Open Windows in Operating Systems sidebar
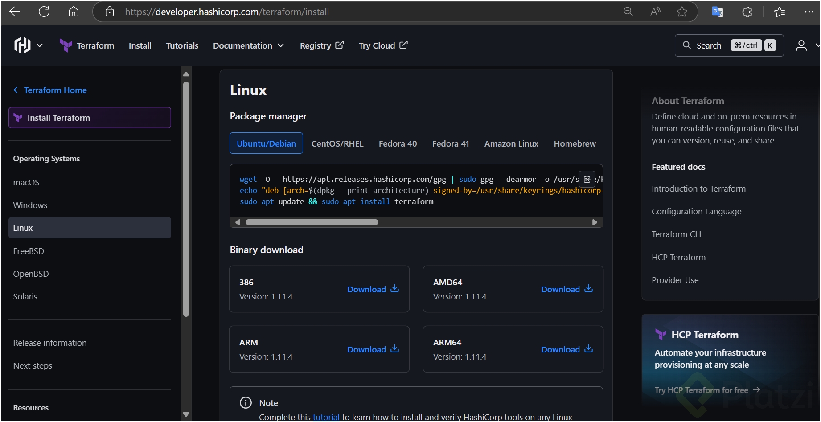 click(x=30, y=205)
